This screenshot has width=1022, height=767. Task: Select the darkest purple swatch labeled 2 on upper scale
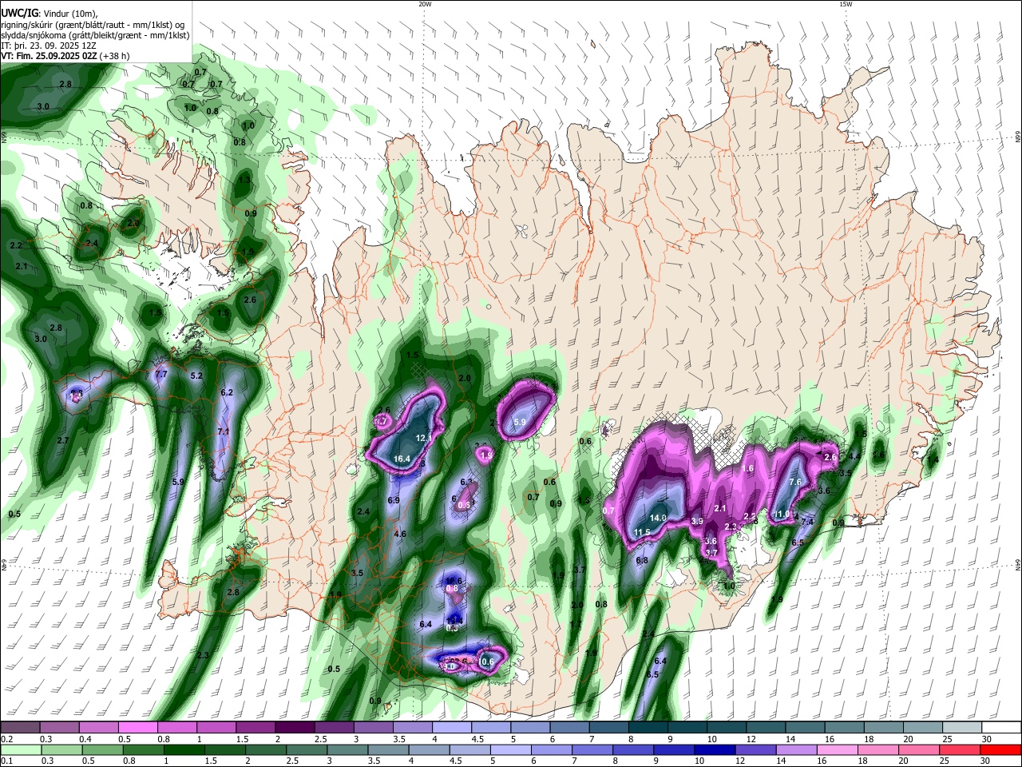coord(295,728)
